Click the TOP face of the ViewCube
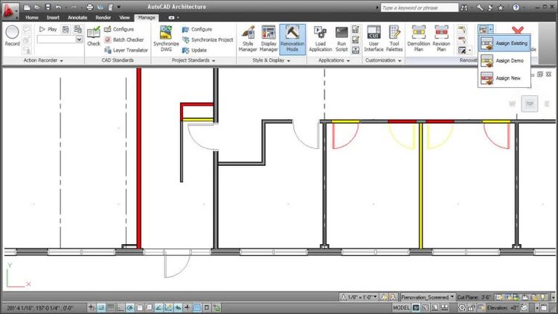 coord(530,103)
